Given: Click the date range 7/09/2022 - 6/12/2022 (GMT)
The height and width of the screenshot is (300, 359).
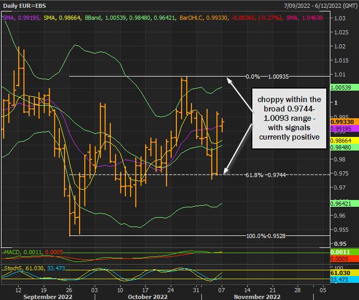Looking at the screenshot, I should [x=321, y=6].
